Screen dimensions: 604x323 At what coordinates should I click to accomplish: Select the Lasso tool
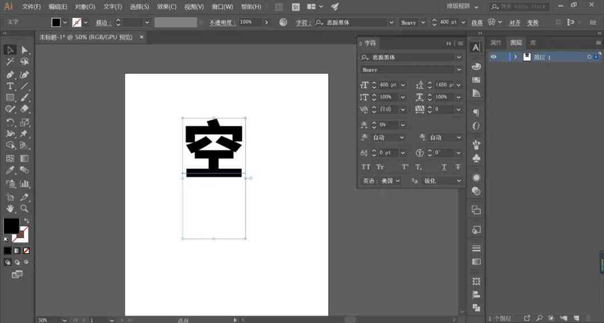24,61
